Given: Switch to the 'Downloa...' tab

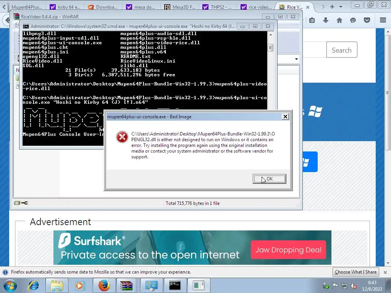Looking at the screenshot, I should click(103, 7).
